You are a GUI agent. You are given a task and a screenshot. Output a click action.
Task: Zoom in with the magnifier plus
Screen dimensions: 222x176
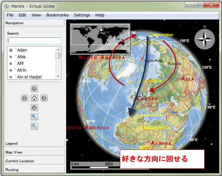click(x=34, y=117)
